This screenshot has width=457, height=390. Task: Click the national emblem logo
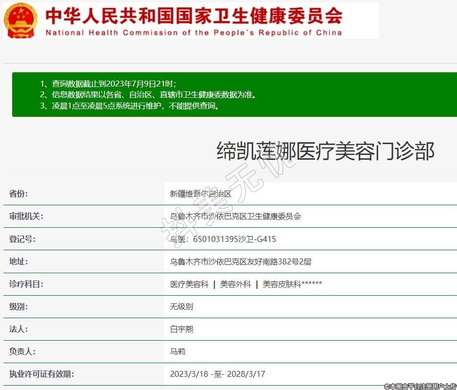click(21, 21)
